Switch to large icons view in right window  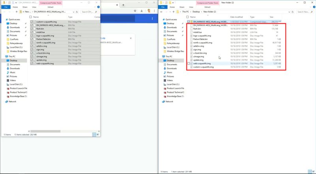(313, 172)
